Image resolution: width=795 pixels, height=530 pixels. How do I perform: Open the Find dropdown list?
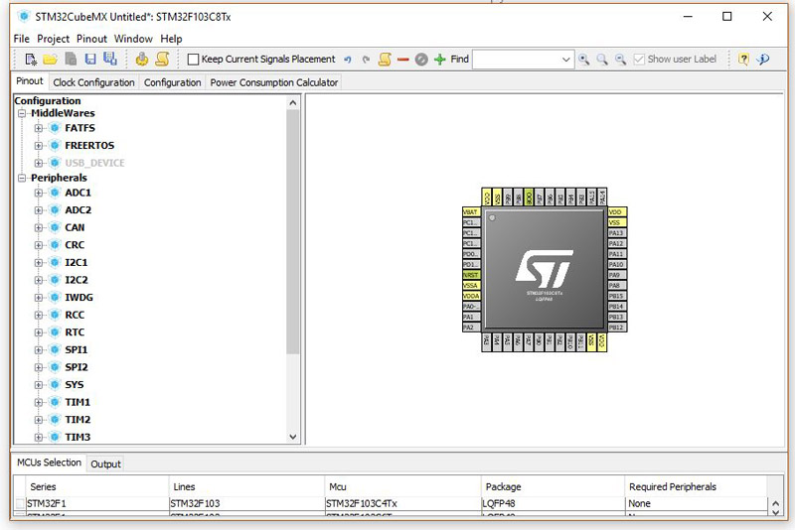coord(565,60)
